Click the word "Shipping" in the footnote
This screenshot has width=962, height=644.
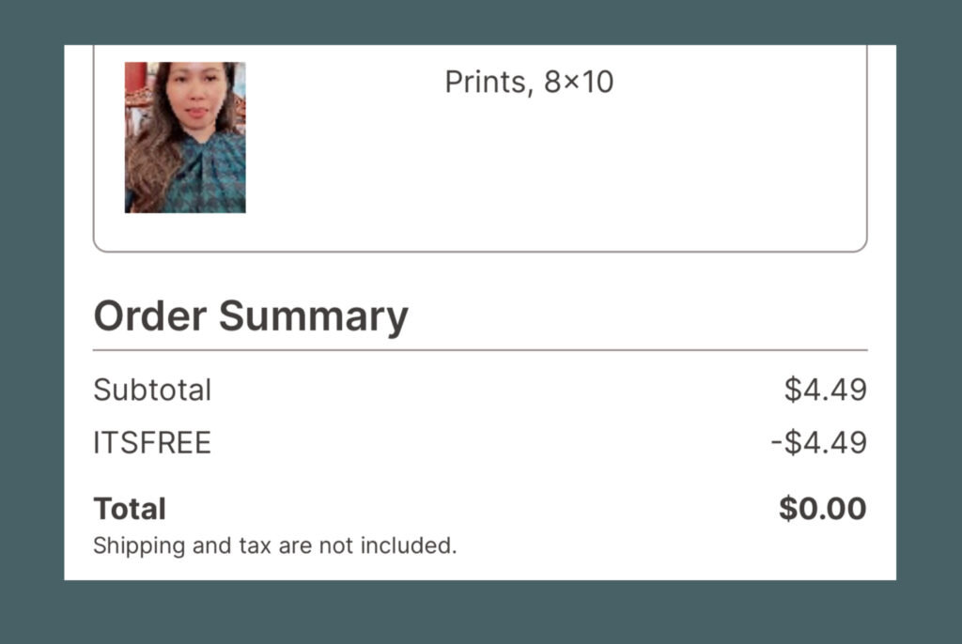click(x=139, y=545)
